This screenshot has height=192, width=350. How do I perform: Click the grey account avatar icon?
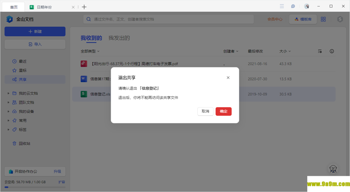coord(340,19)
